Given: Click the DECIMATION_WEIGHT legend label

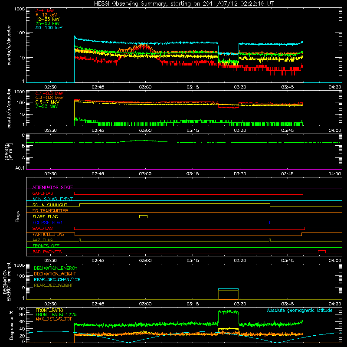Looking at the screenshot, I should click(x=55, y=274).
